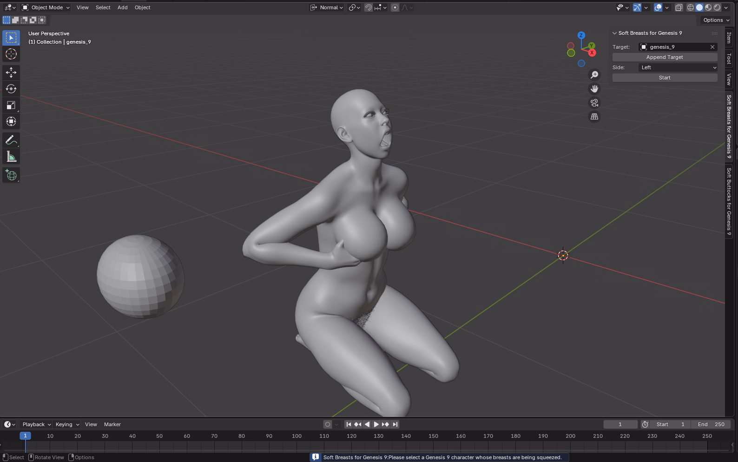
Task: Choose the Scale tool
Action: tap(11, 106)
